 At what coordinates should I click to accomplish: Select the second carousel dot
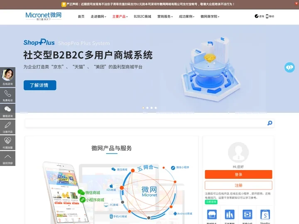click(x=147, y=108)
